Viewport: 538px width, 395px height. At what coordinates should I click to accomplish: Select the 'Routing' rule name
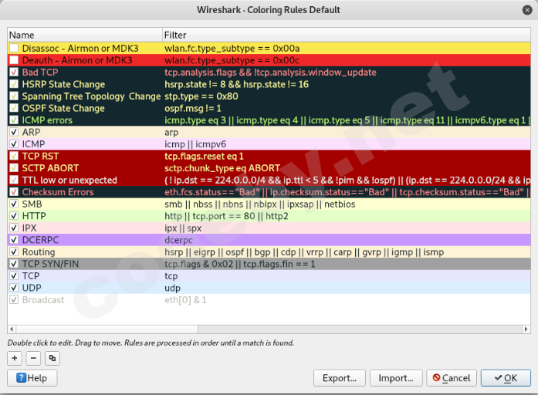39,252
